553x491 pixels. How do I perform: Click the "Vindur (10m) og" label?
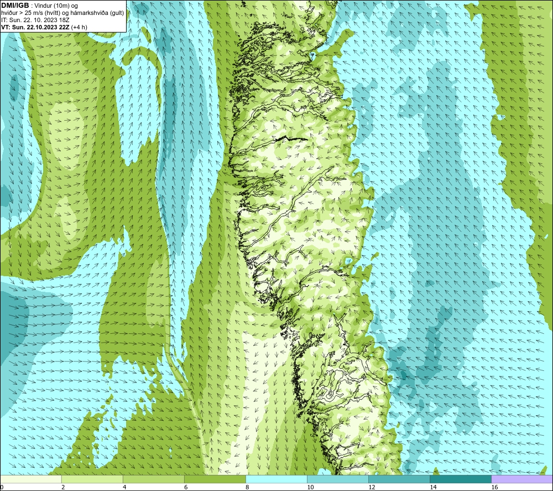[56, 6]
